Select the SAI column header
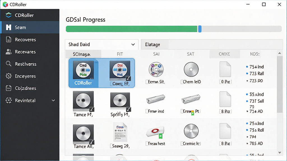 tap(156, 54)
